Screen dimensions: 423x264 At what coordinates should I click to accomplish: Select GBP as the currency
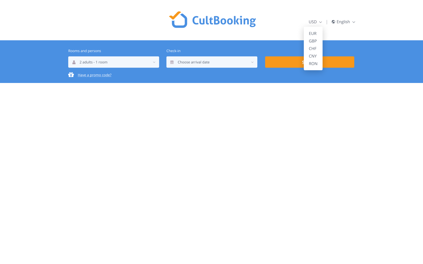coord(313,41)
